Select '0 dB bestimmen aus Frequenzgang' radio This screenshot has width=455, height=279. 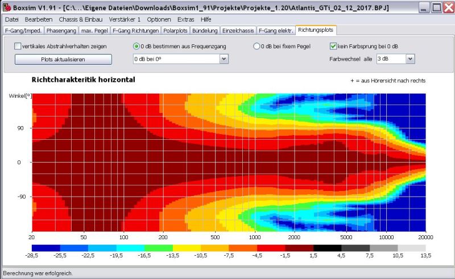pos(136,46)
